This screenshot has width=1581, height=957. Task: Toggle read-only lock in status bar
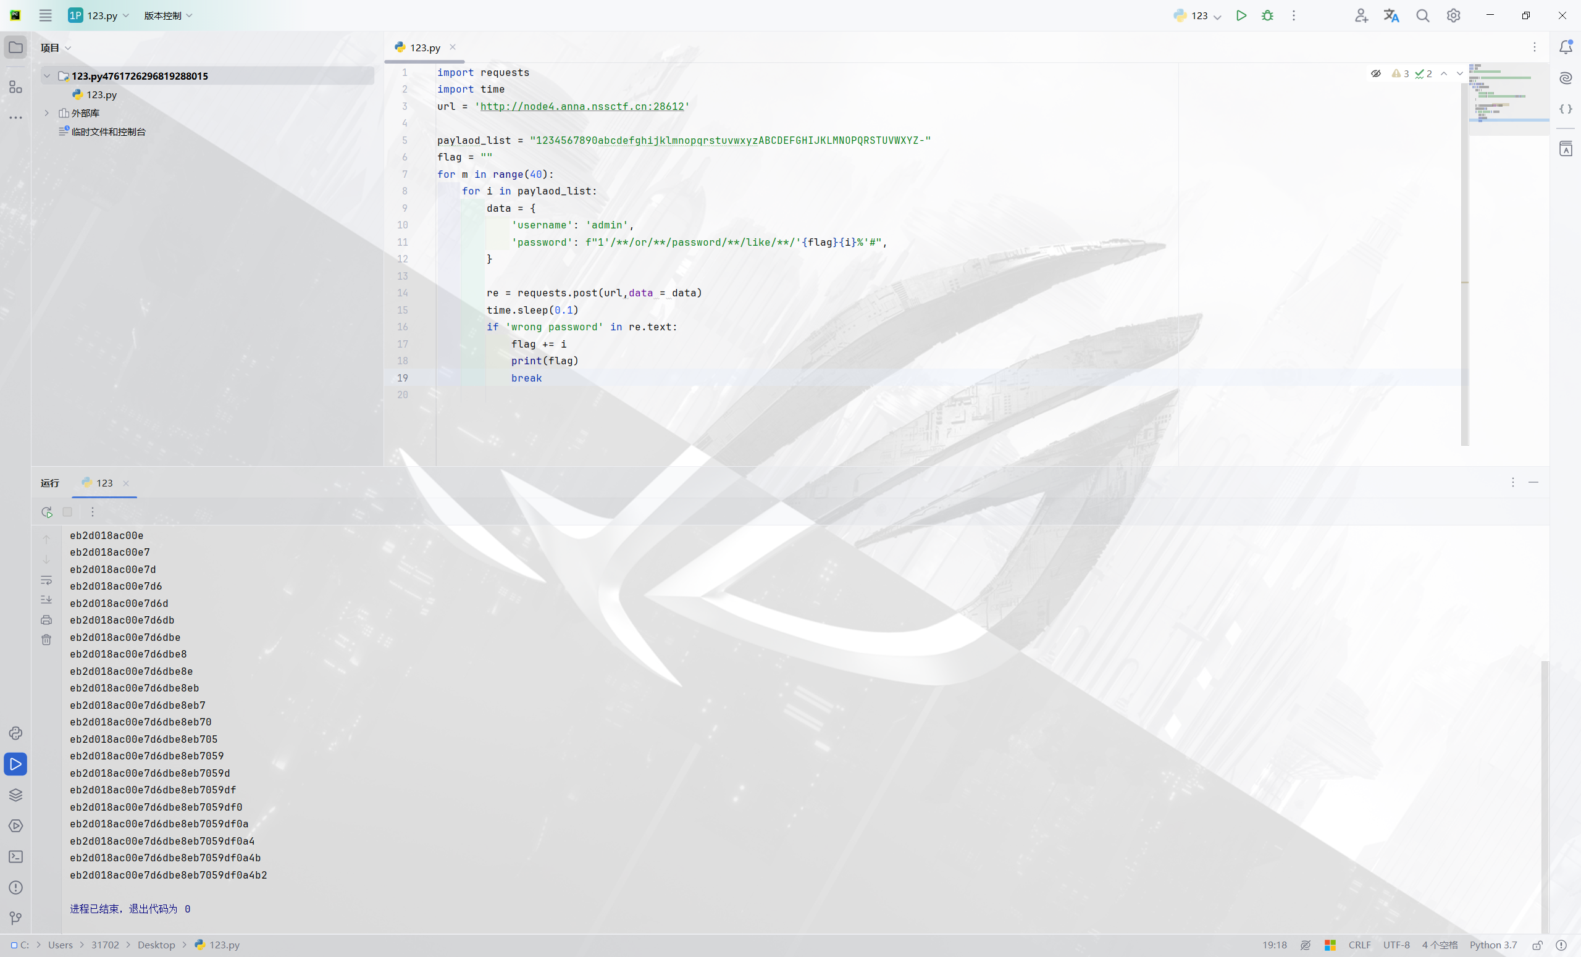click(1537, 945)
